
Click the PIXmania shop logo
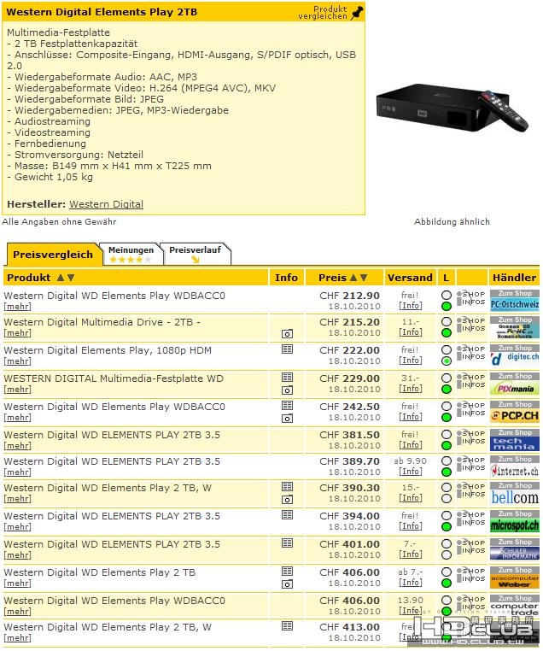515,389
